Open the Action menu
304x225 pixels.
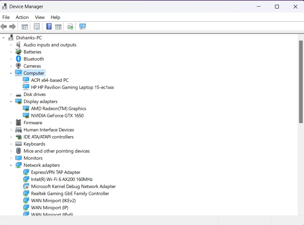pos(22,17)
